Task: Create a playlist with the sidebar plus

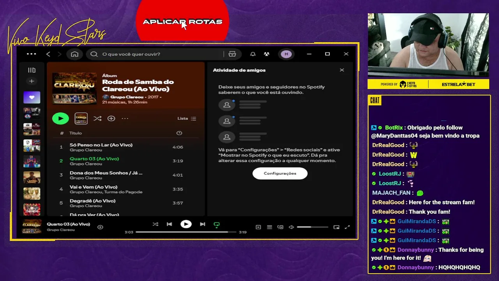Action: (x=32, y=81)
